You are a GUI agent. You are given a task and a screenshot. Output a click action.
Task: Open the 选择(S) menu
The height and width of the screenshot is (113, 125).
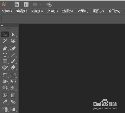(x=68, y=11)
